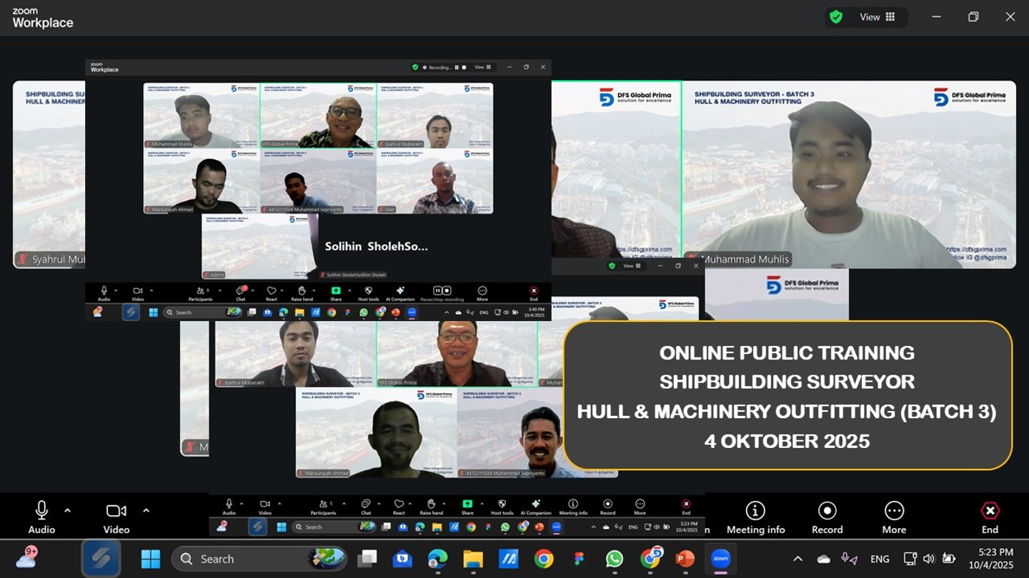Image resolution: width=1029 pixels, height=578 pixels.
Task: Open the weather widget on the main taskbar
Action: [x=26, y=559]
